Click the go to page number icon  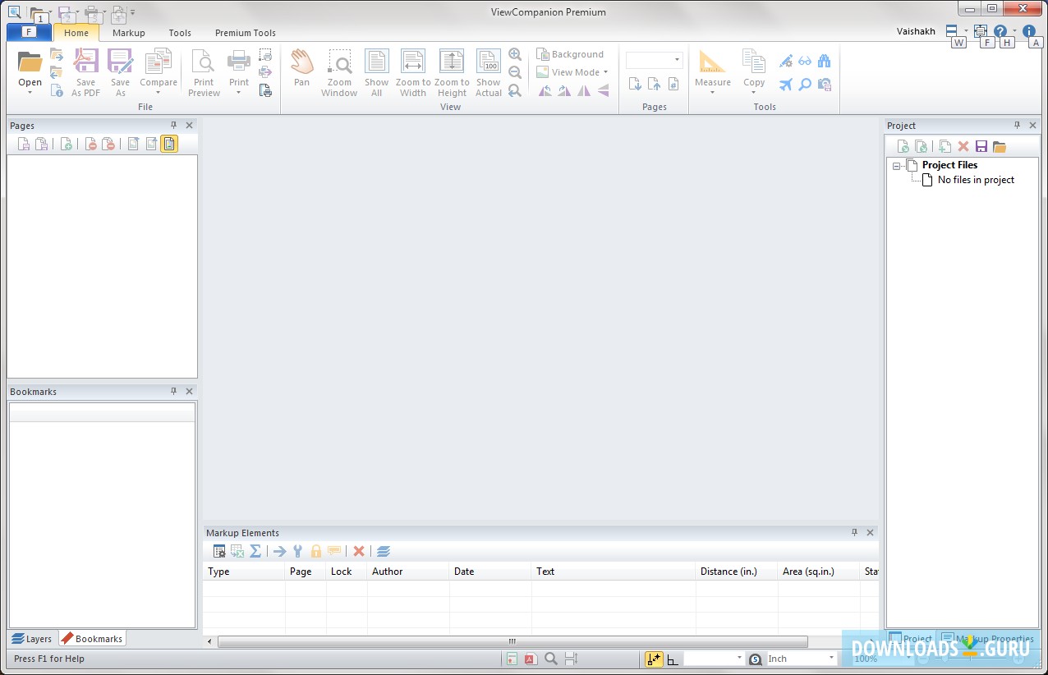673,84
